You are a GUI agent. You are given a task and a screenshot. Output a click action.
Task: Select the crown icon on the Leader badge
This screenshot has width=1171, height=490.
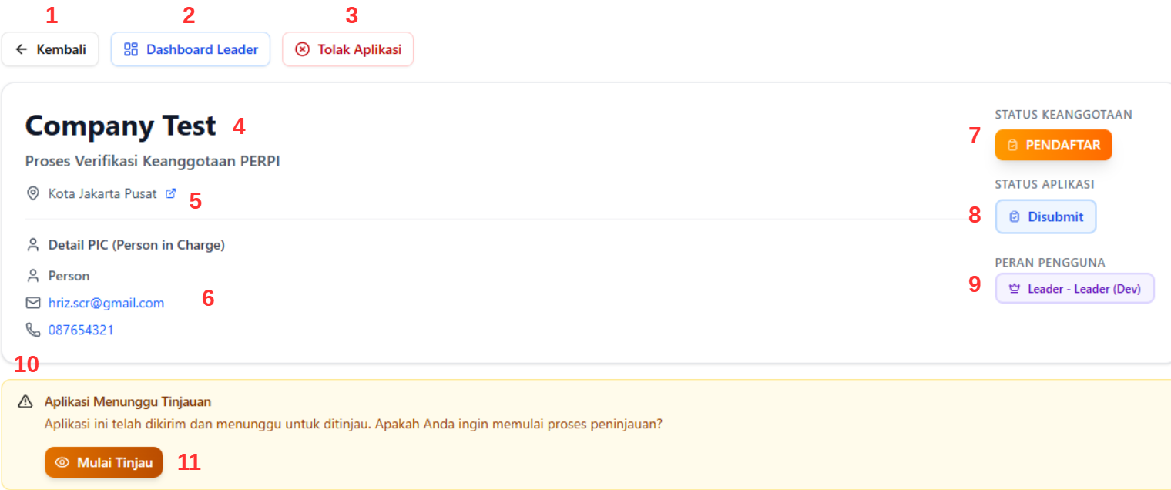coord(1015,287)
